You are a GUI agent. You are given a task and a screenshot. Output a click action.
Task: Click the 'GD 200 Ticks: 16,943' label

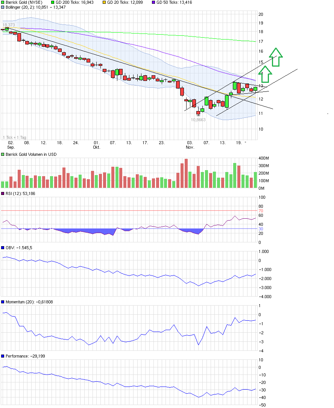click(x=74, y=2)
